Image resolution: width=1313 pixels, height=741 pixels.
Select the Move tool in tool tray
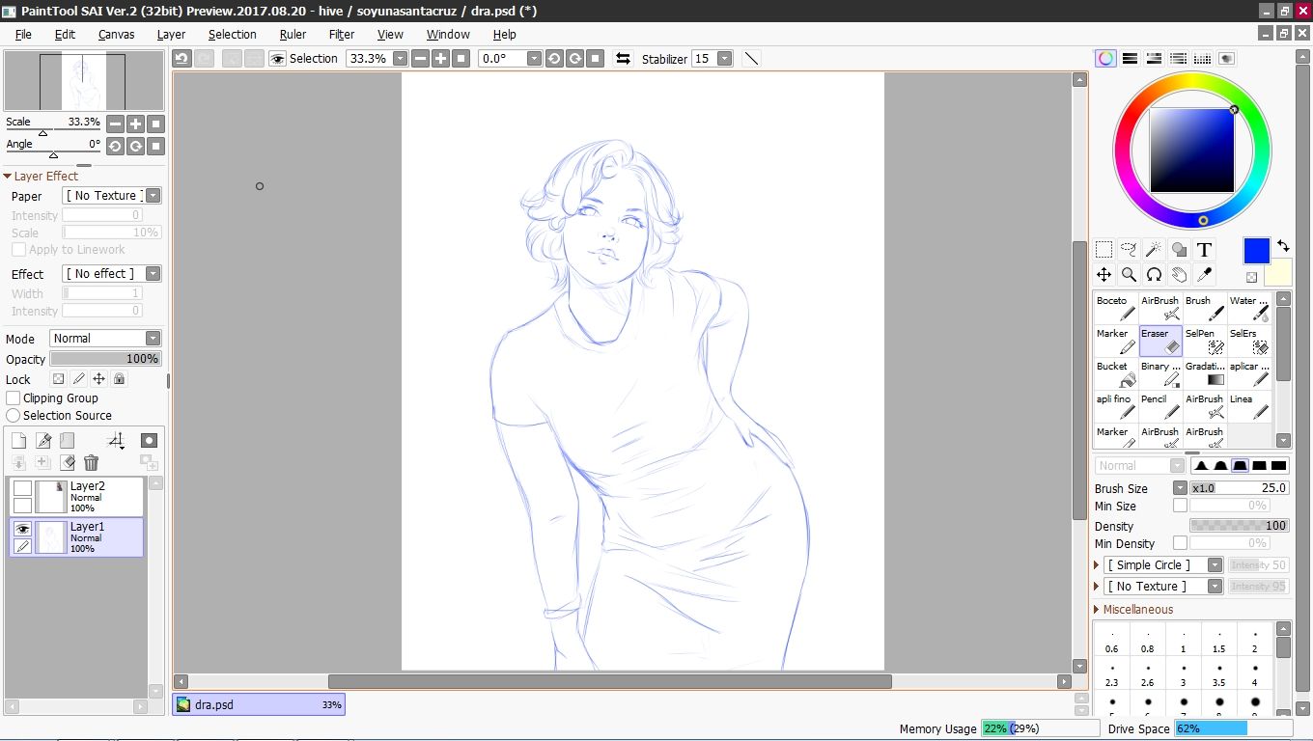coord(1104,275)
